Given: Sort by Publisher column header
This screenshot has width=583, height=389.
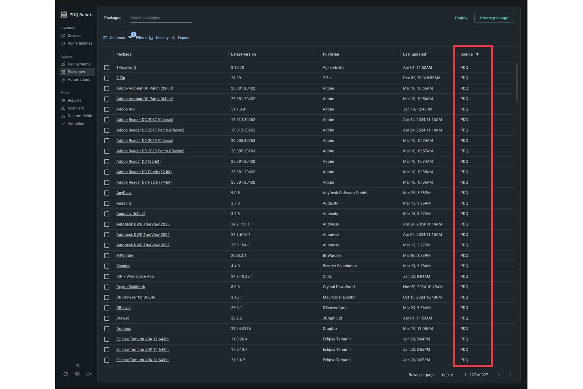Looking at the screenshot, I should pos(331,54).
